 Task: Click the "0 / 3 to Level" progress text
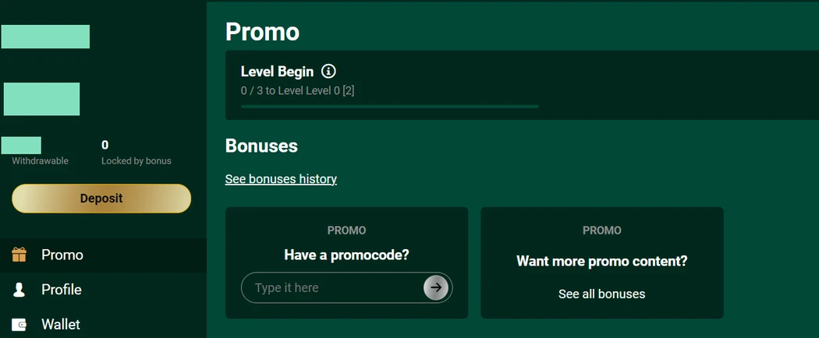pyautogui.click(x=298, y=90)
